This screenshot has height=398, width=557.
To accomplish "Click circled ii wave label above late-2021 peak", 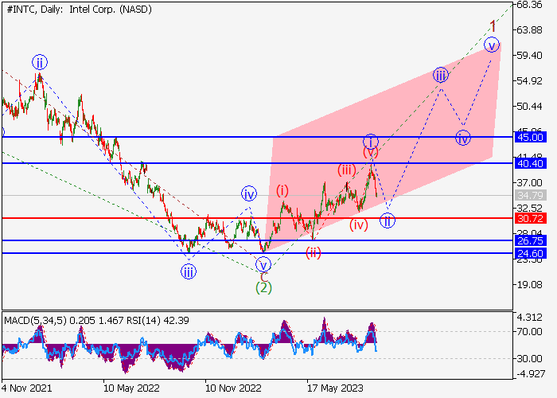I will click(40, 63).
